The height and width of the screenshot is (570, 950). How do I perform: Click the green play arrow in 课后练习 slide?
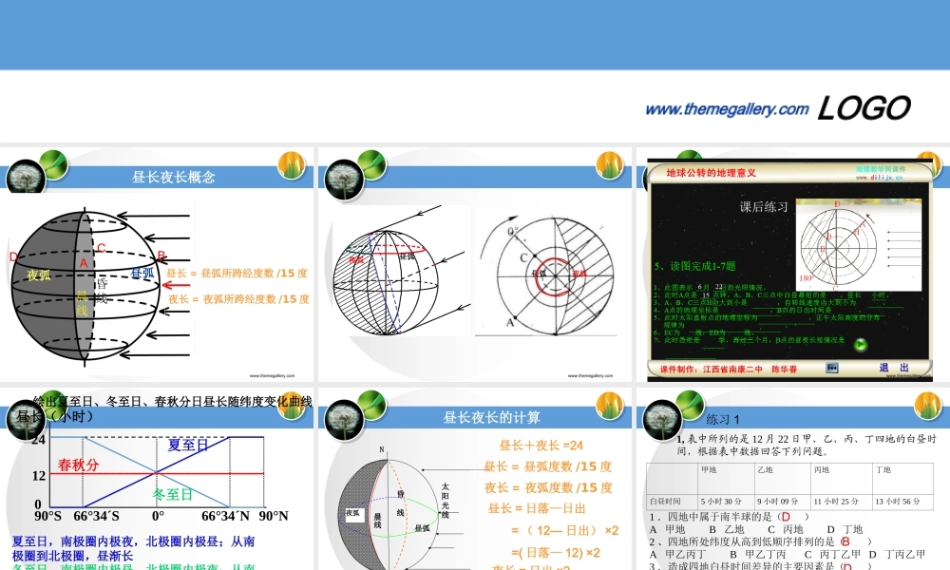(x=861, y=344)
